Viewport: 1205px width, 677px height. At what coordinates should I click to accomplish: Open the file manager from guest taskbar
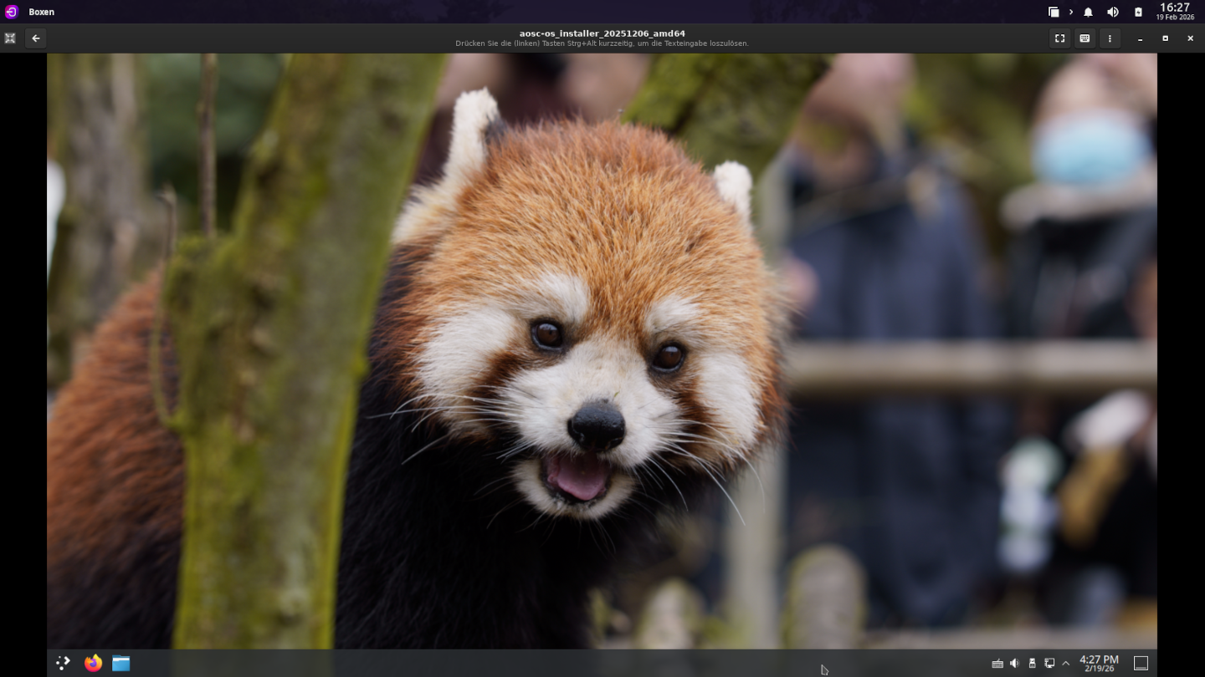click(x=121, y=663)
